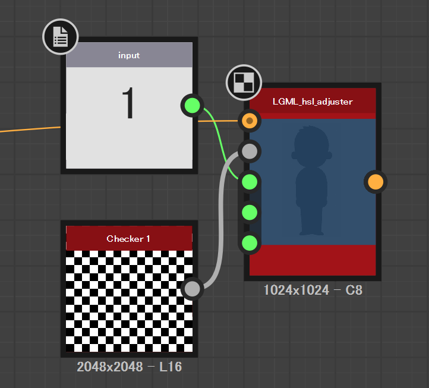The width and height of the screenshot is (429, 388).
Task: Click the gray output connector of Checker 1
Action: [192, 289]
